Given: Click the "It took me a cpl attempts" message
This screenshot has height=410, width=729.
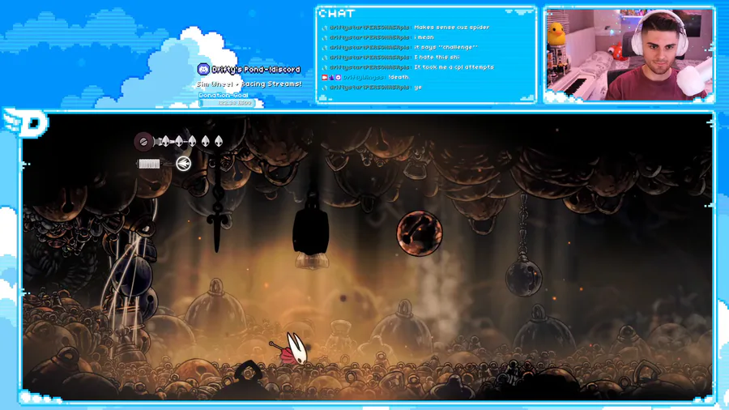Looking at the screenshot, I should click(x=454, y=67).
